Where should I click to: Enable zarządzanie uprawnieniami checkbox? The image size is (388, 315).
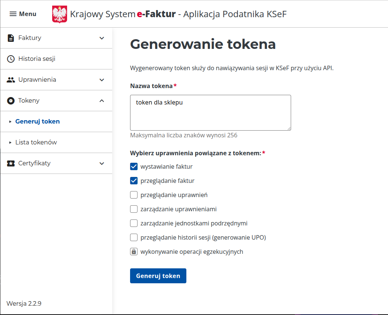[x=134, y=209]
